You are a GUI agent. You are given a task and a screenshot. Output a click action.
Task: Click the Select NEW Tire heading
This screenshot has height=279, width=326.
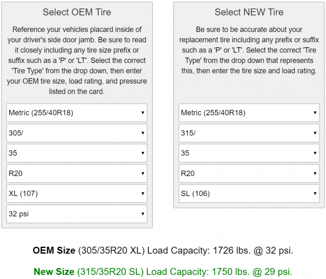click(249, 12)
